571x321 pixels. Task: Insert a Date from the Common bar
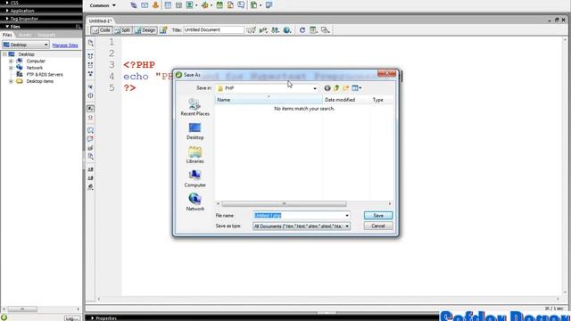219,5
